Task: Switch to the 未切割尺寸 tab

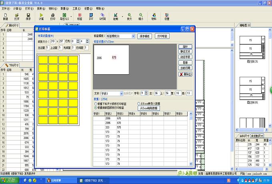Action: click(256, 136)
